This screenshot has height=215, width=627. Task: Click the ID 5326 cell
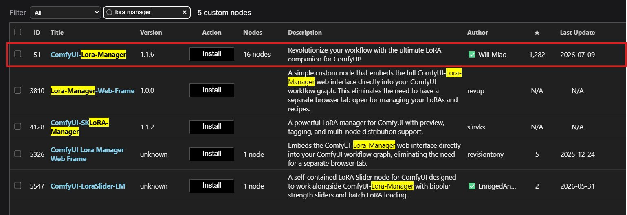(37, 154)
